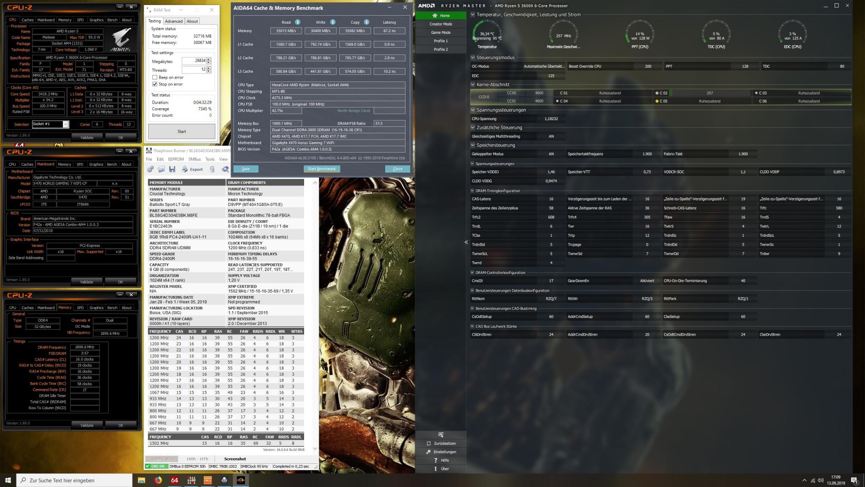Image resolution: width=865 pixels, height=487 pixels.
Task: Click the magnifier search icon in Thaiphoon Burner
Action: pyautogui.click(x=225, y=169)
